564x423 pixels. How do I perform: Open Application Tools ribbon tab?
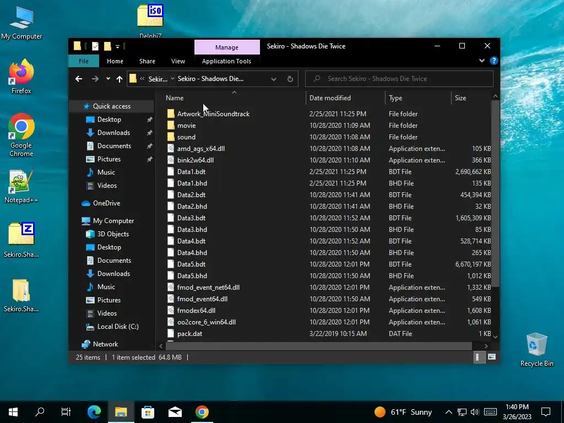pos(226,61)
